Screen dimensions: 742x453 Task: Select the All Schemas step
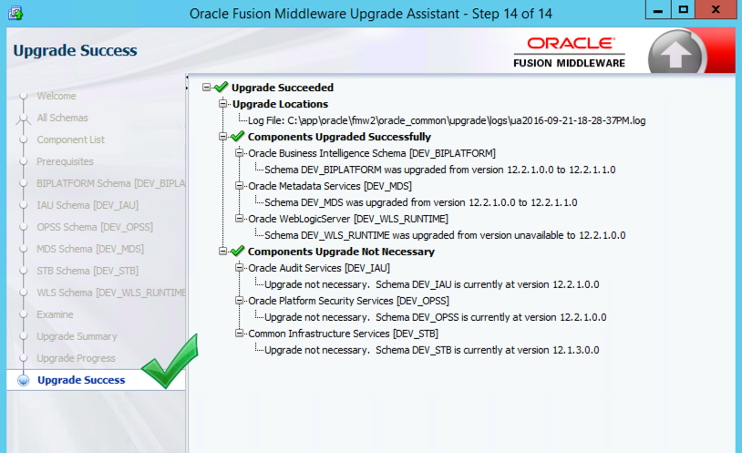(63, 118)
